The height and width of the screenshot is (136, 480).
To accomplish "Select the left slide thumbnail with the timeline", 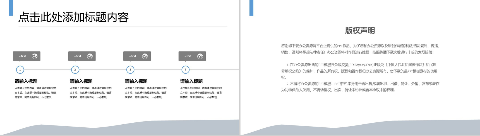I will tap(119, 67).
